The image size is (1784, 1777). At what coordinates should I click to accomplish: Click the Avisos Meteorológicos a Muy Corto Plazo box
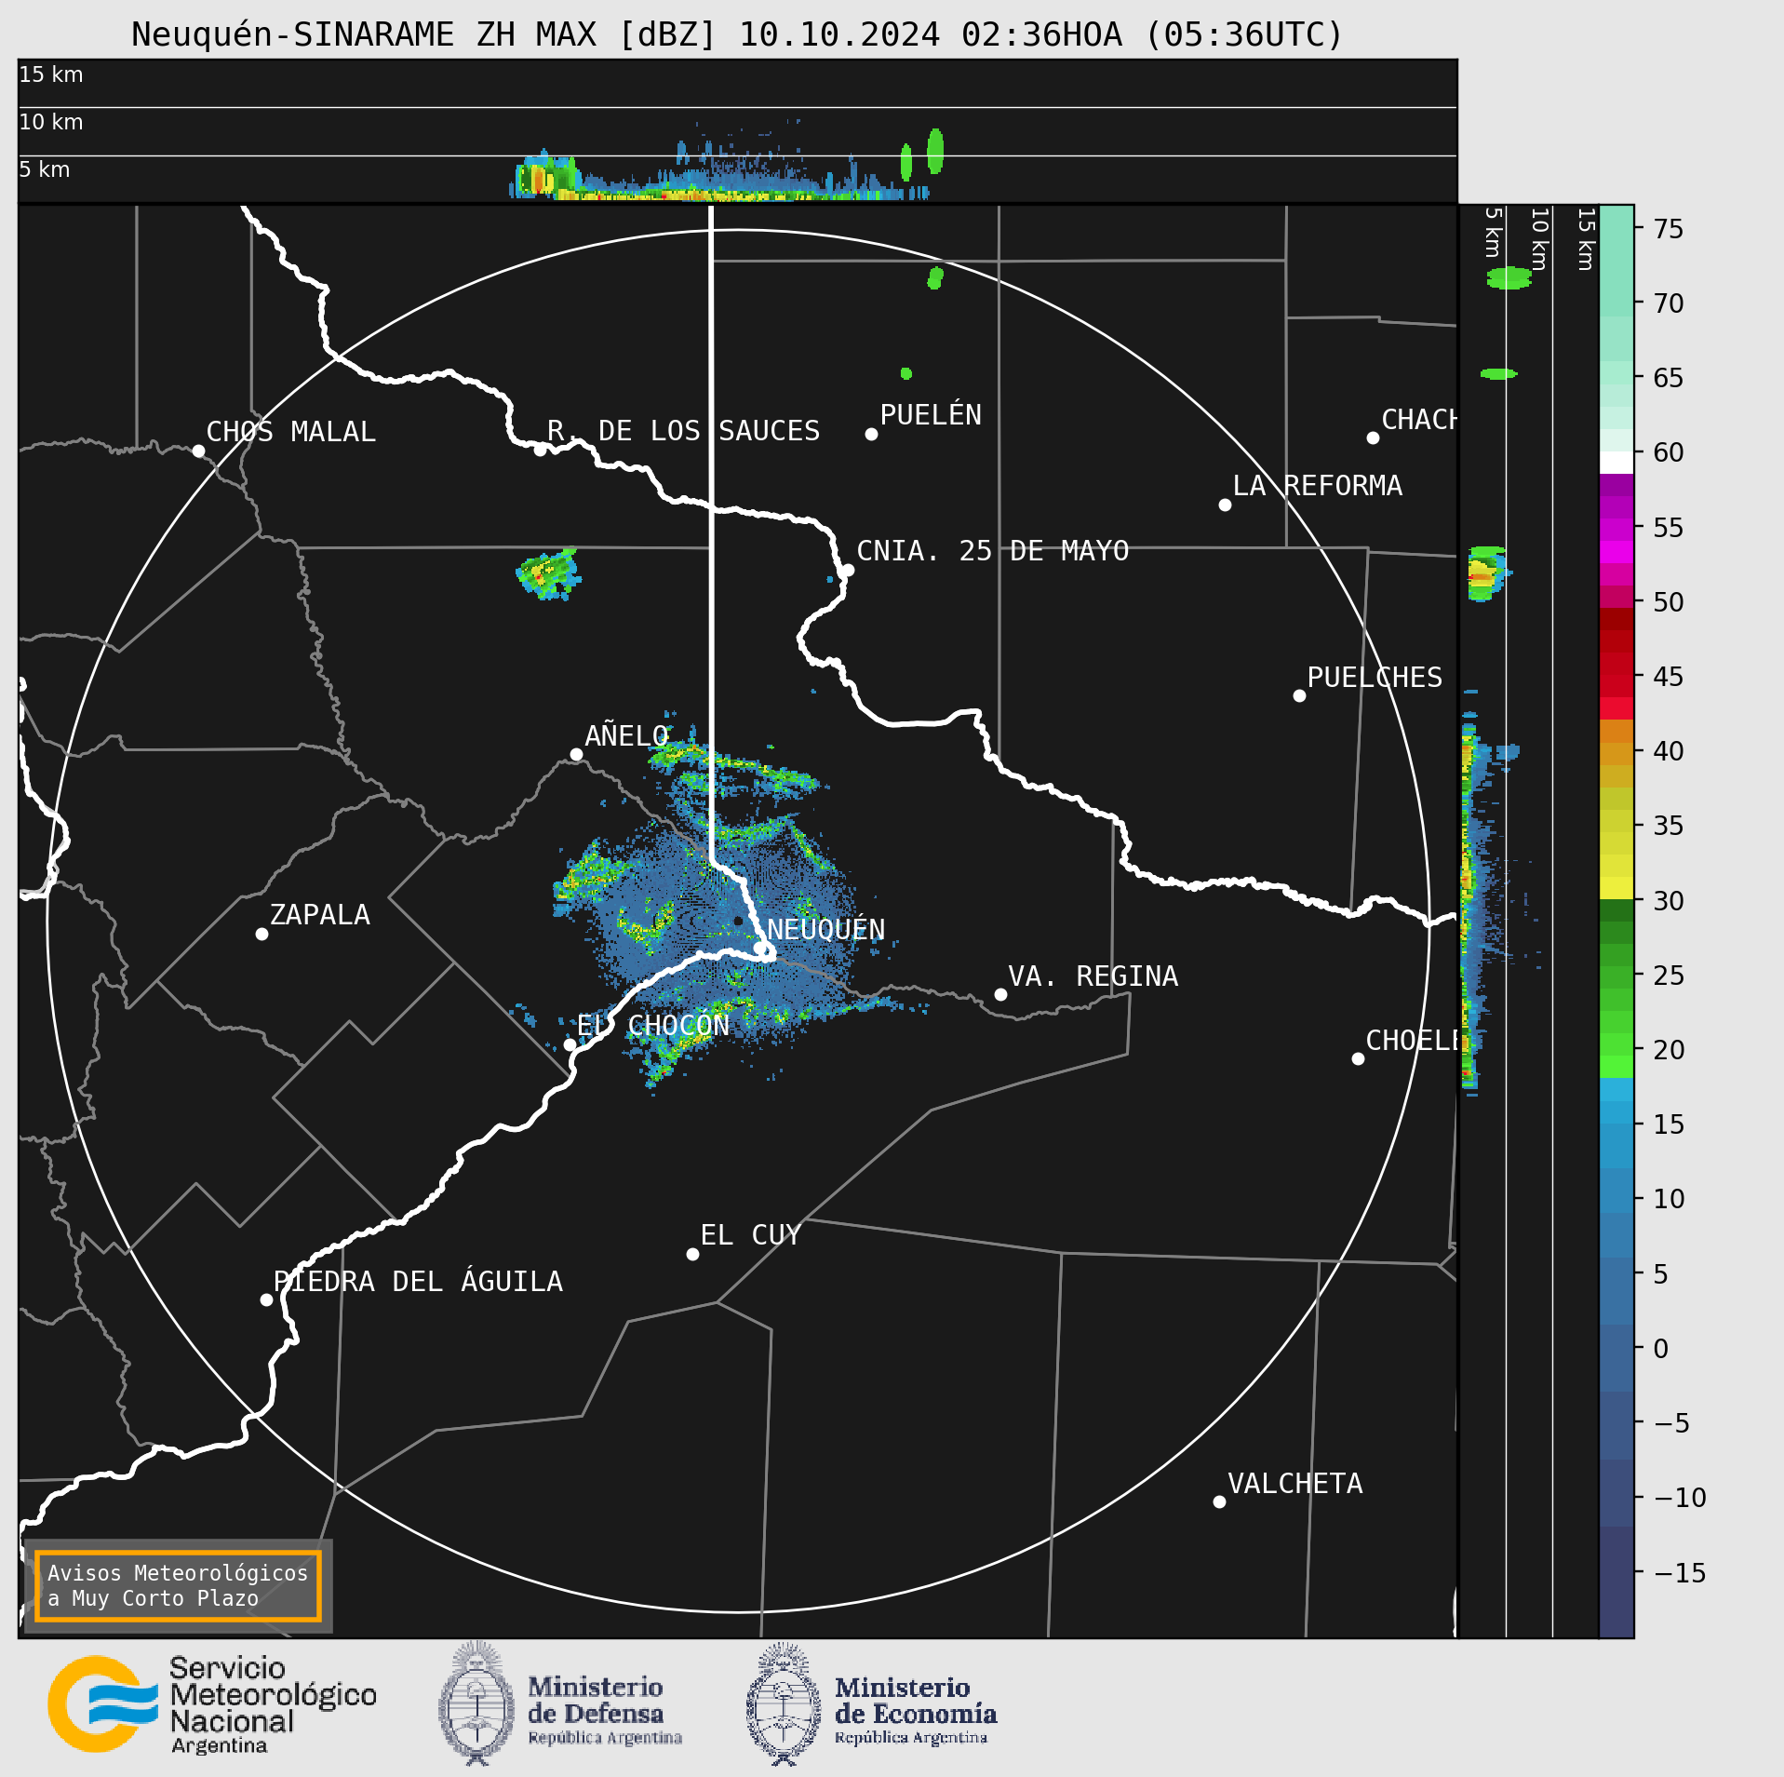[178, 1586]
